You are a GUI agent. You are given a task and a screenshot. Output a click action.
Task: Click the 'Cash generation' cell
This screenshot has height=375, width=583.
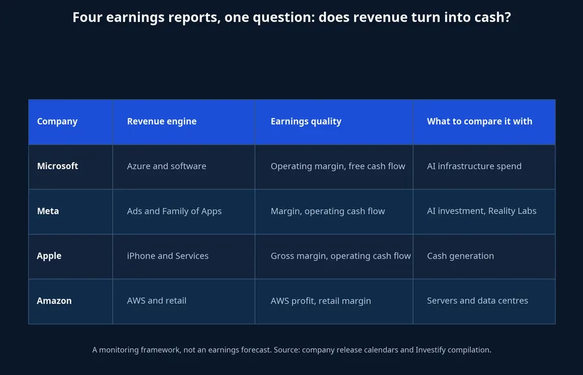[x=484, y=256]
